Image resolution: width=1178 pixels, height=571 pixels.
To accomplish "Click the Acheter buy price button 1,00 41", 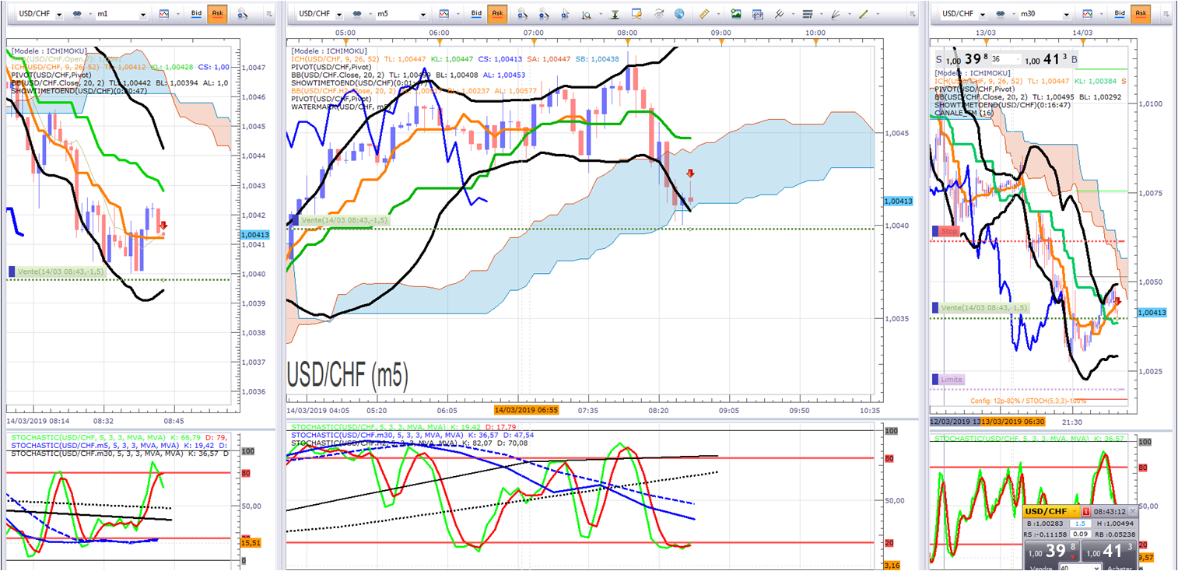I will point(1109,552).
